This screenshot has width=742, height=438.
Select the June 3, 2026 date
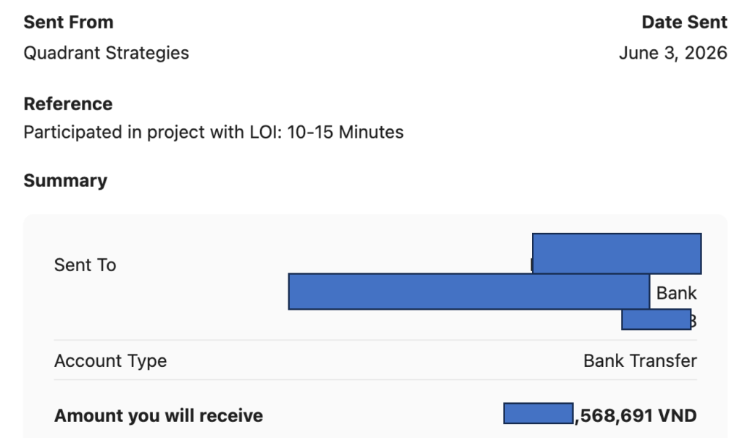tap(673, 53)
